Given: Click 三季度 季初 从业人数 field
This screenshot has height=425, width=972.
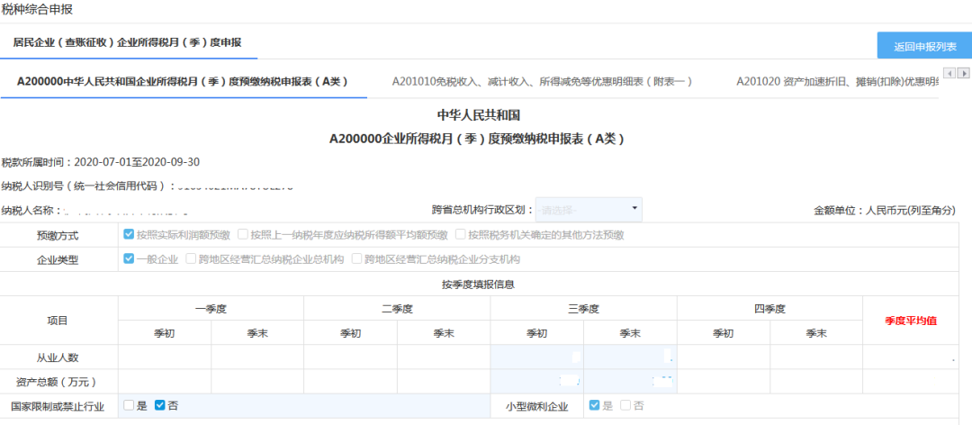Looking at the screenshot, I should point(536,357).
